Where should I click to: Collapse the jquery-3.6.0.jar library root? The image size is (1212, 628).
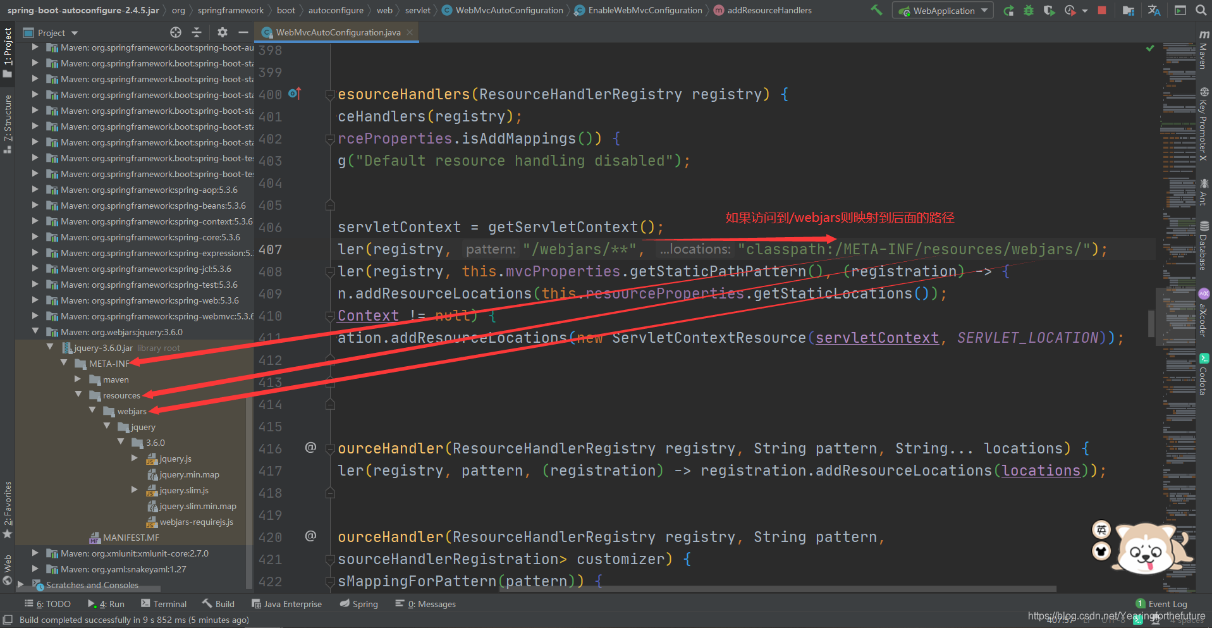coord(50,347)
